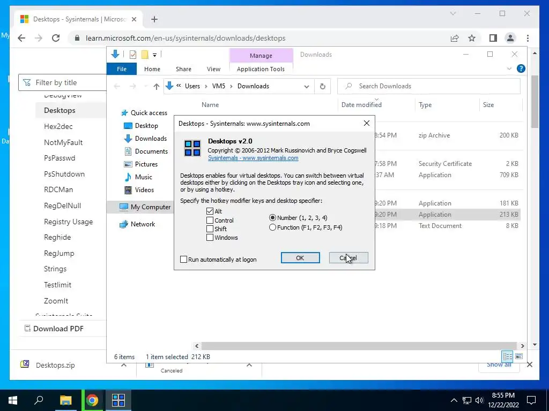Go up one folder level in Explorer
The height and width of the screenshot is (411, 549).
coord(157,86)
